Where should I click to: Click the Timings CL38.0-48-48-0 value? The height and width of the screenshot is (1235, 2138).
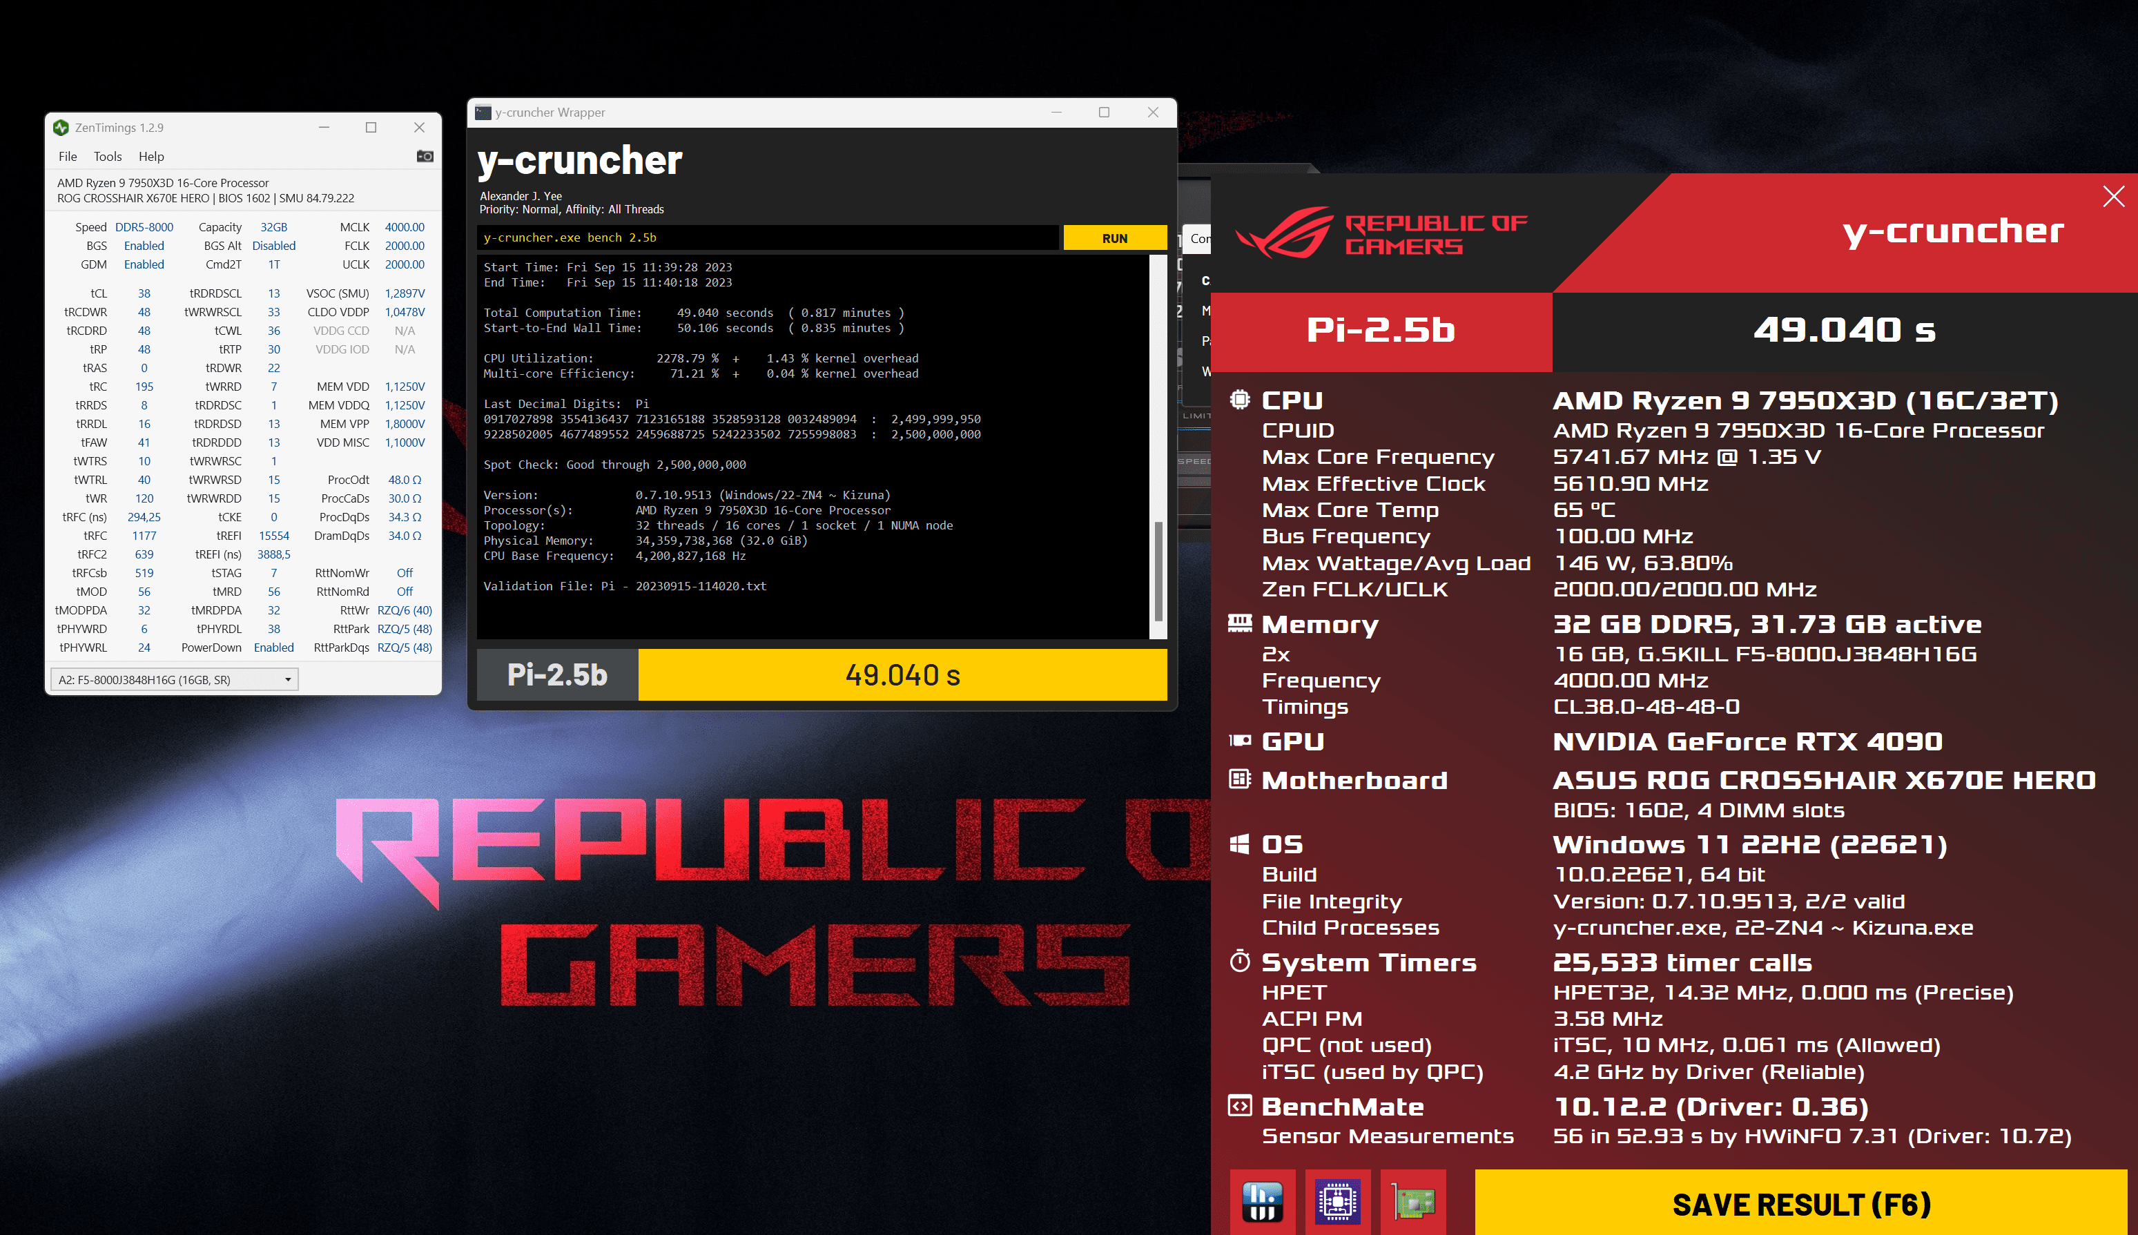tap(1646, 707)
